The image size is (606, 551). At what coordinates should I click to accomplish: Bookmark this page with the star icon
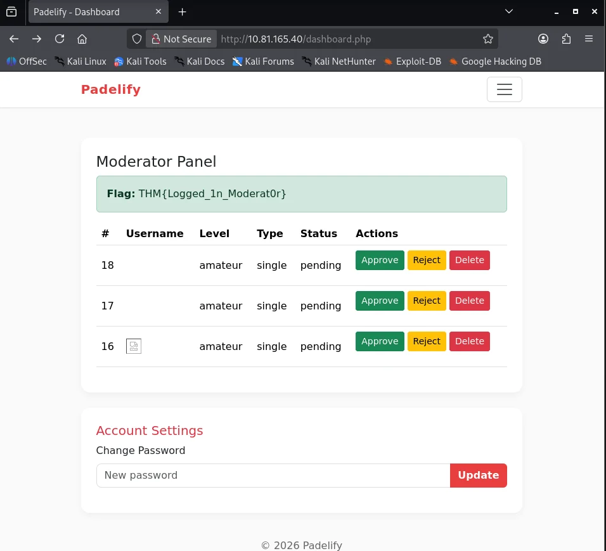[x=488, y=39]
